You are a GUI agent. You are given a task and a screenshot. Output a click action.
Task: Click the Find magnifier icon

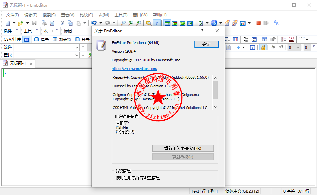click(123, 23)
